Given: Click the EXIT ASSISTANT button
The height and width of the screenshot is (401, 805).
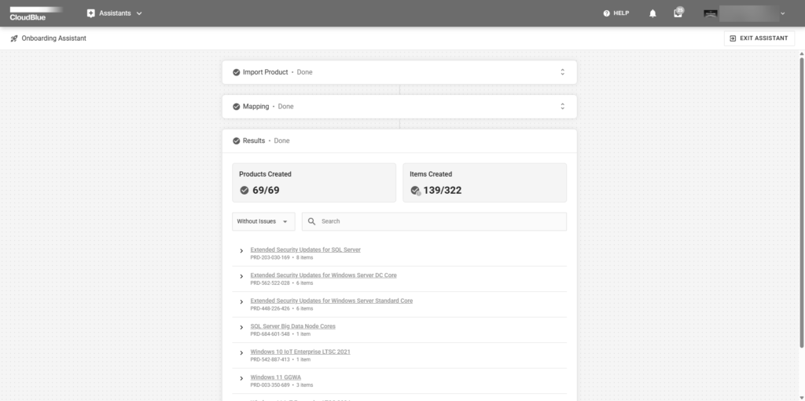Looking at the screenshot, I should 759,38.
